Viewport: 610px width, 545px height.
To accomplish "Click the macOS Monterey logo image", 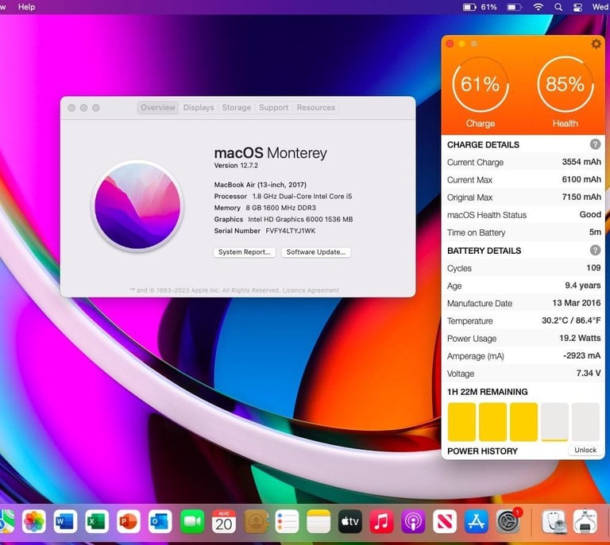I will pyautogui.click(x=137, y=206).
